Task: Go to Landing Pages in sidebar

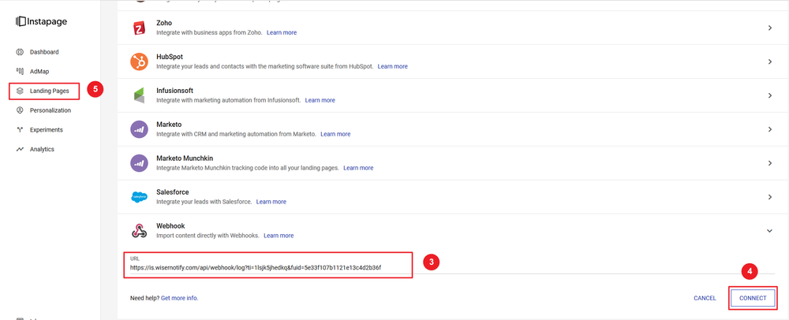Action: coord(49,91)
